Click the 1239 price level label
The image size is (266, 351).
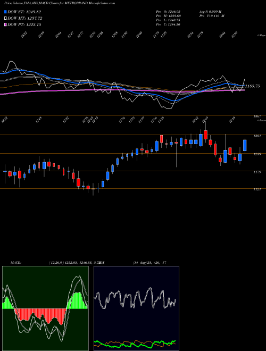(257, 154)
